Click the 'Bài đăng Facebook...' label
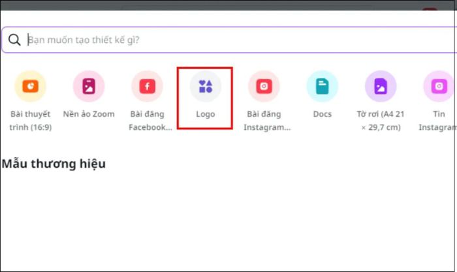The height and width of the screenshot is (272, 457). coord(150,121)
